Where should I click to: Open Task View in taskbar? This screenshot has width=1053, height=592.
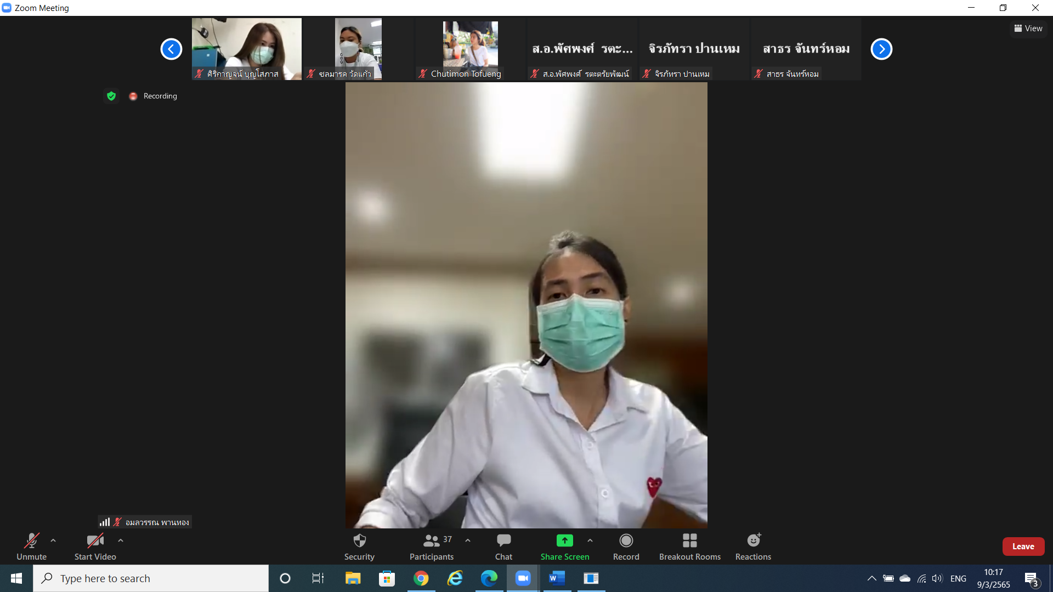click(x=318, y=578)
